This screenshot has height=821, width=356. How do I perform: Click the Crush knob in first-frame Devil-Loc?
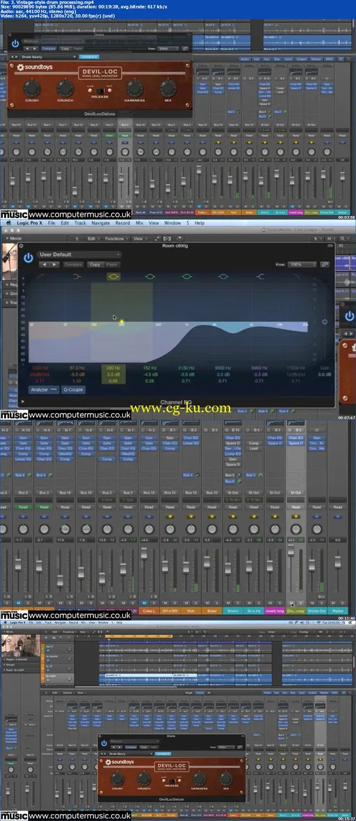[32, 89]
